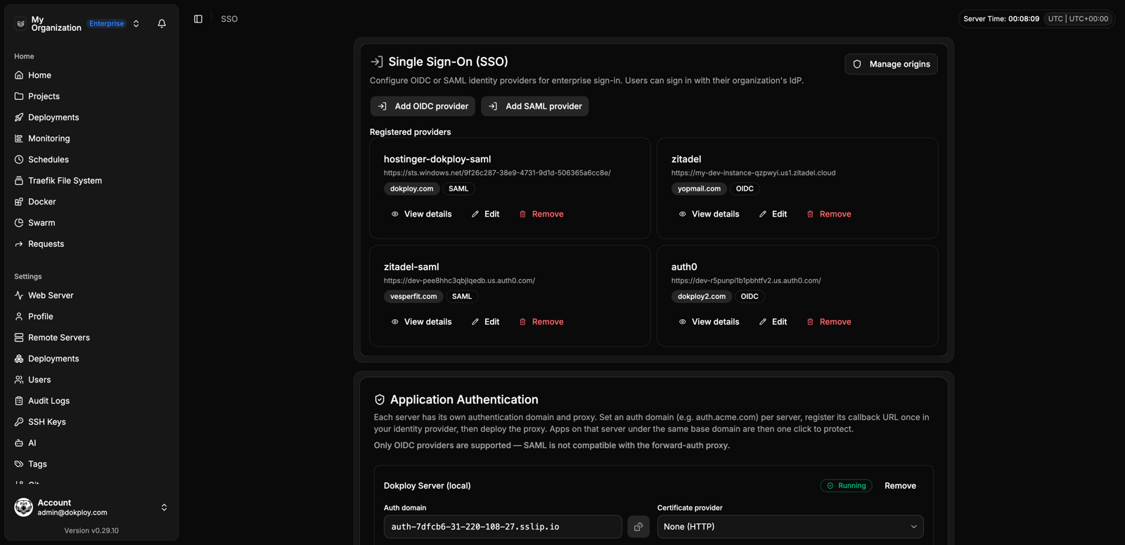The width and height of the screenshot is (1125, 545).
Task: Open Deployments under the Home section
Action: (91, 117)
